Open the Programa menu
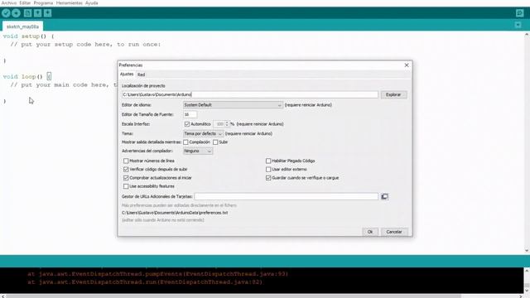Viewport: 530px width, 298px height. coord(43,2)
